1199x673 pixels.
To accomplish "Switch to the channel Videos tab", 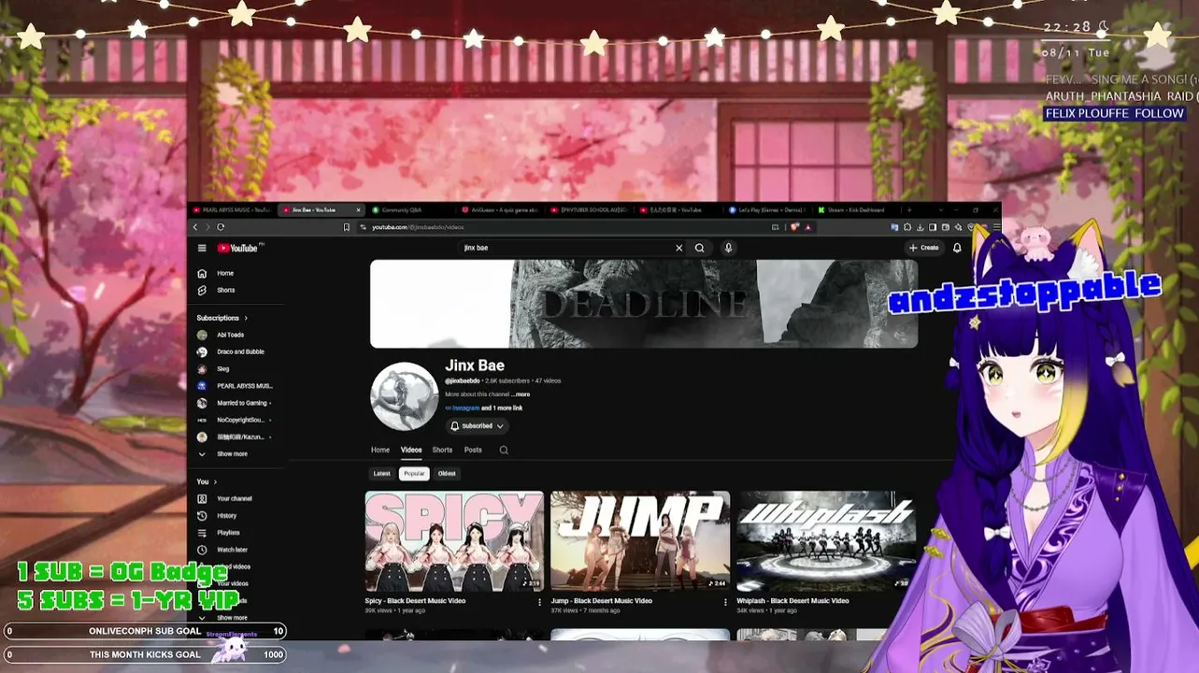I will click(x=411, y=450).
